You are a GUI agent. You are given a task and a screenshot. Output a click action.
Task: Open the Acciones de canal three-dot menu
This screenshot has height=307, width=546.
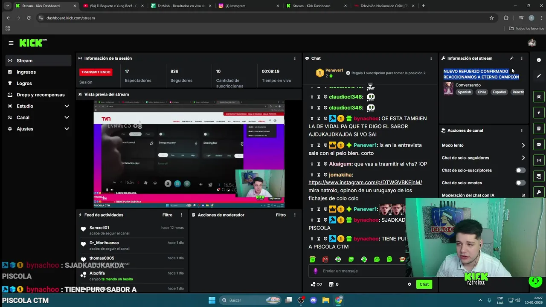(x=521, y=130)
